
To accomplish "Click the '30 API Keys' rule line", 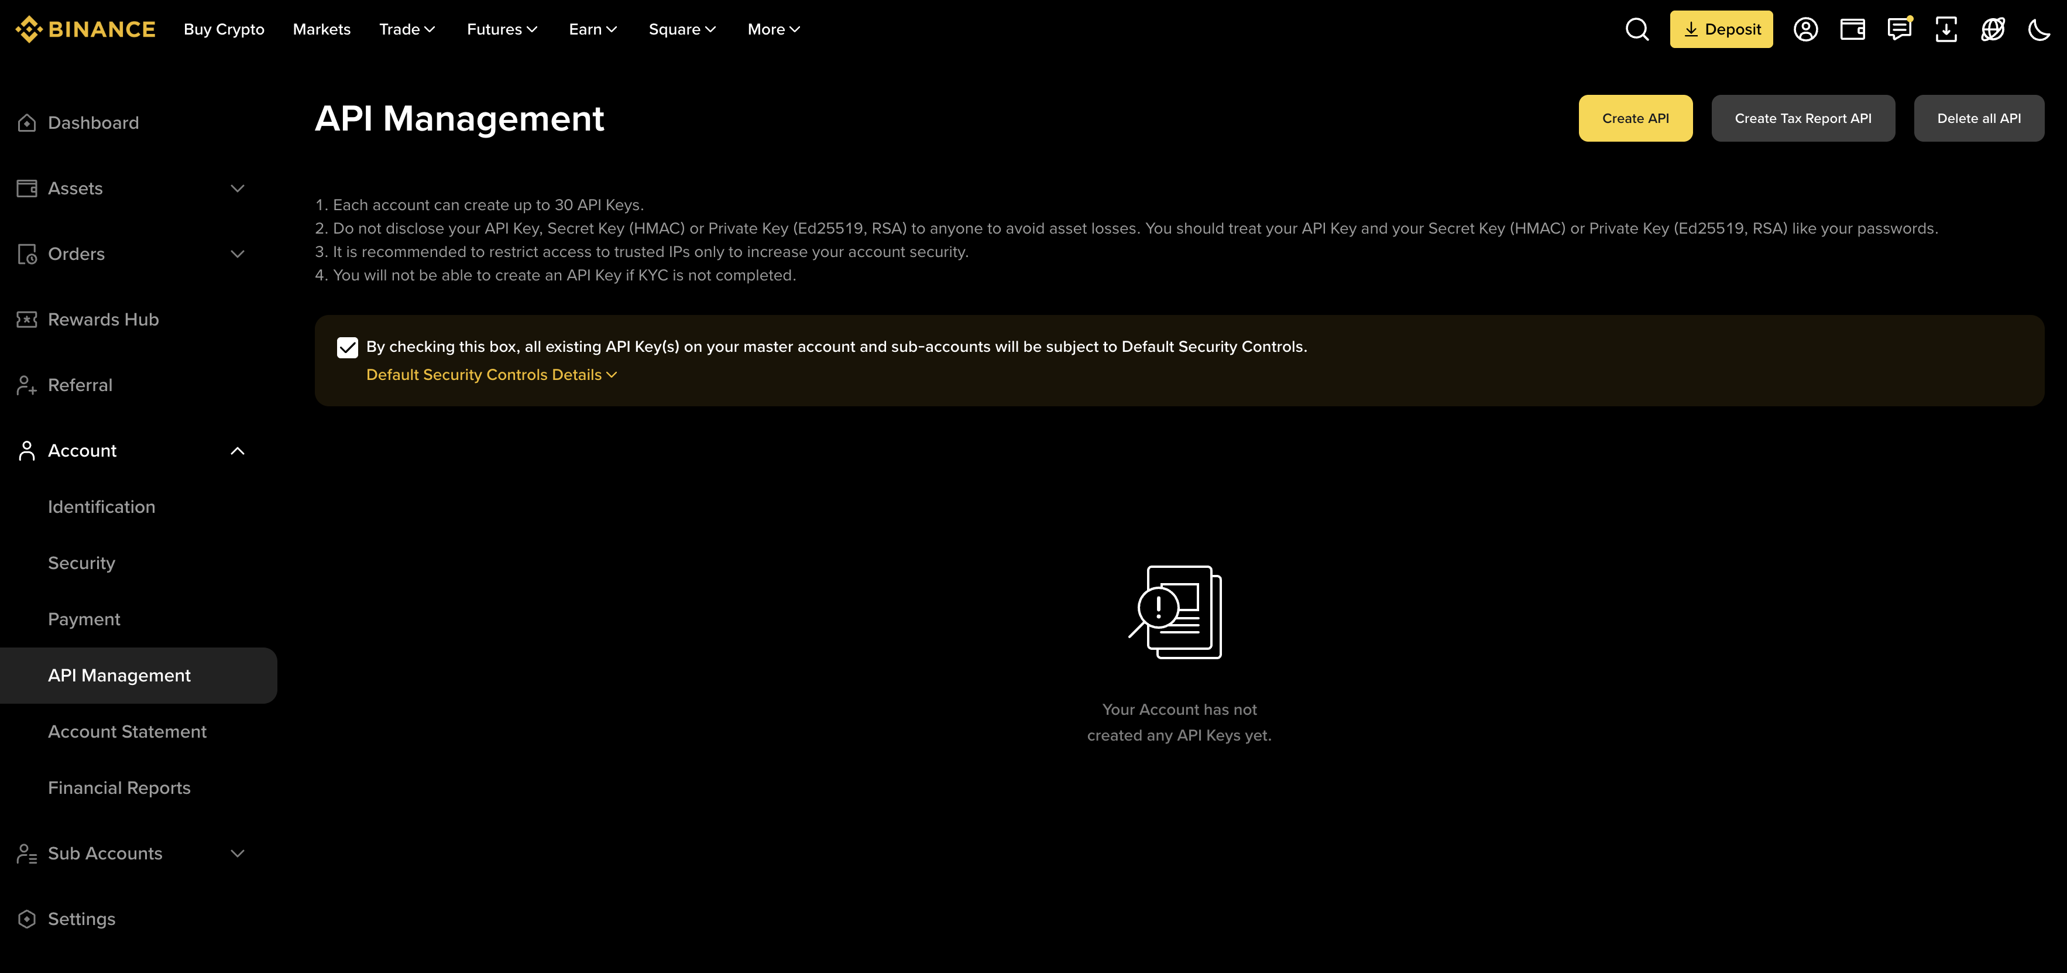I will point(479,205).
